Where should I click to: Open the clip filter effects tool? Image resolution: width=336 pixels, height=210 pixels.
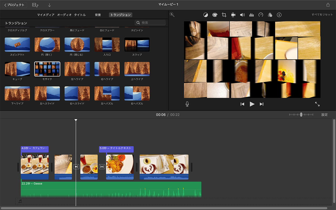(270, 15)
